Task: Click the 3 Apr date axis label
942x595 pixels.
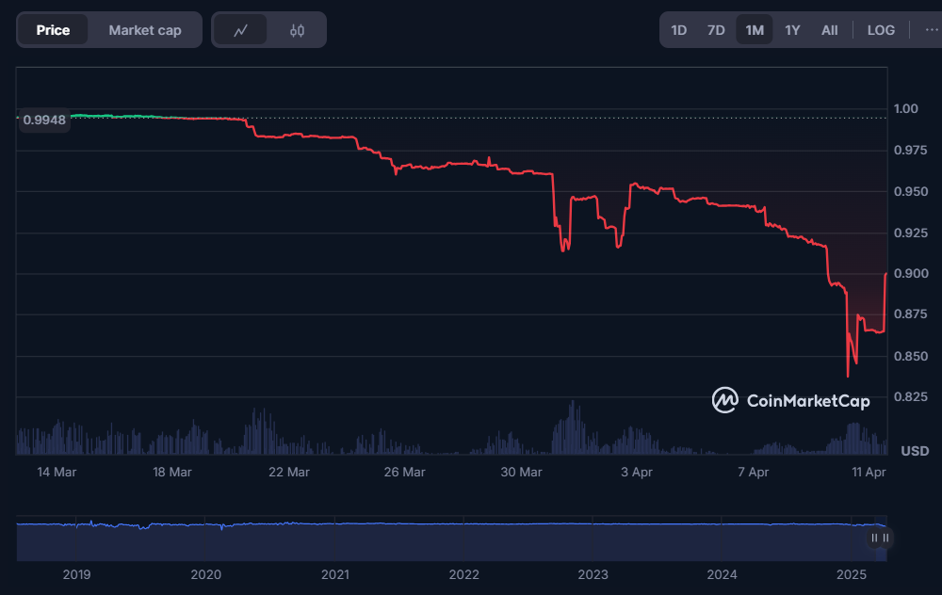Action: 638,472
